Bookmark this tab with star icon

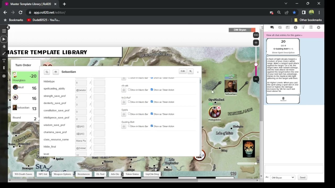tap(294, 12)
